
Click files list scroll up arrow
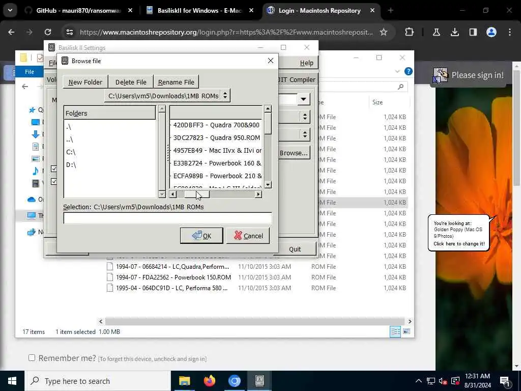[268, 109]
